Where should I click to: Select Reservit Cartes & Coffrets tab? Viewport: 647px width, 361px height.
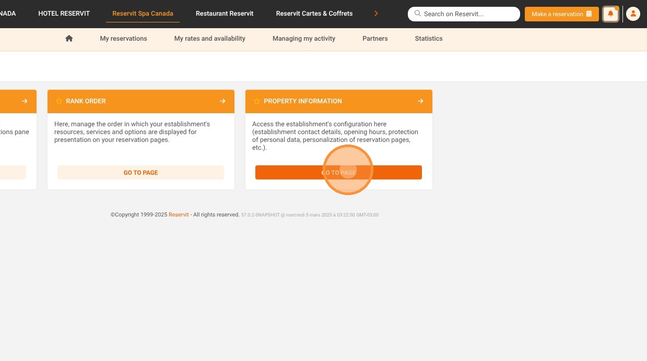(314, 14)
